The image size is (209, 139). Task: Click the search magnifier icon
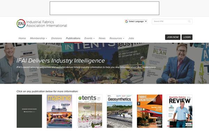pos(189,21)
